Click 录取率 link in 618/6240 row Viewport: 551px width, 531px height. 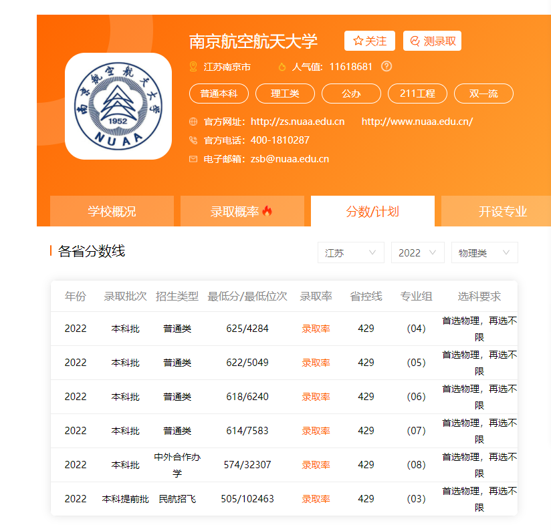click(316, 397)
